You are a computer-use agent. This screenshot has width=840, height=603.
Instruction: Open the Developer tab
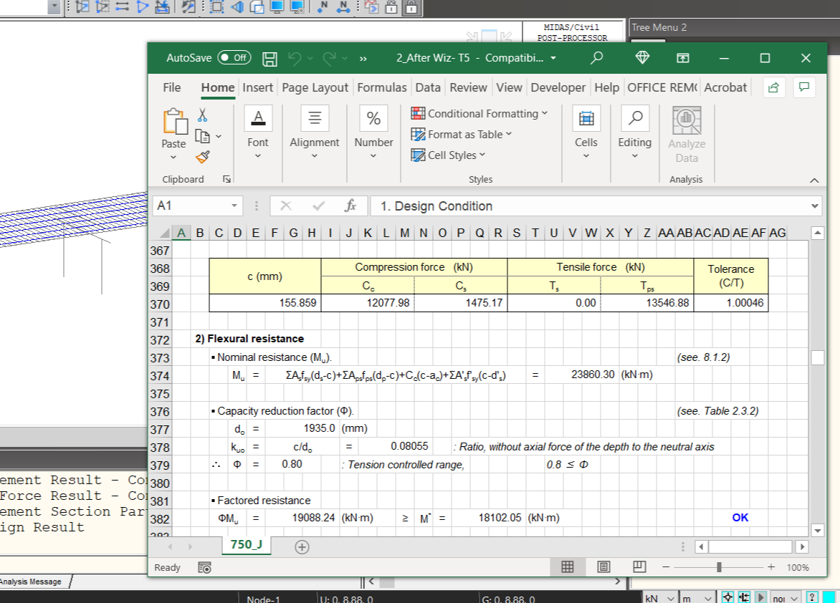(x=558, y=87)
